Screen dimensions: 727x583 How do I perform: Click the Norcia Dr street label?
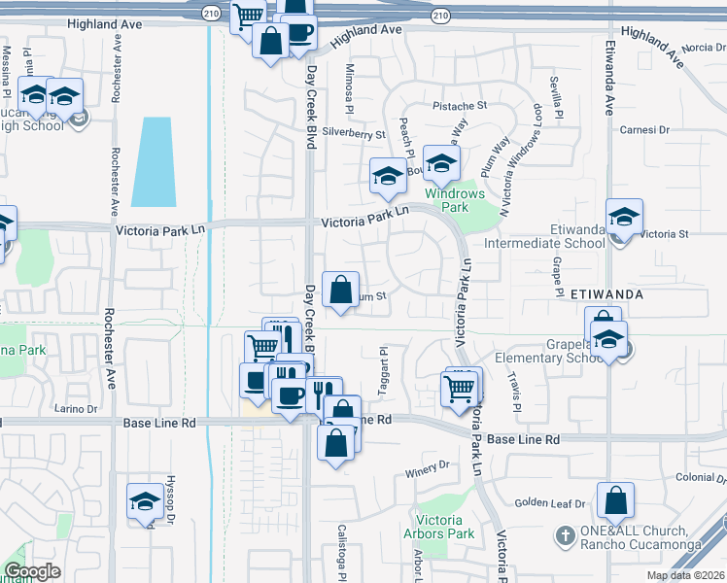tap(704, 48)
